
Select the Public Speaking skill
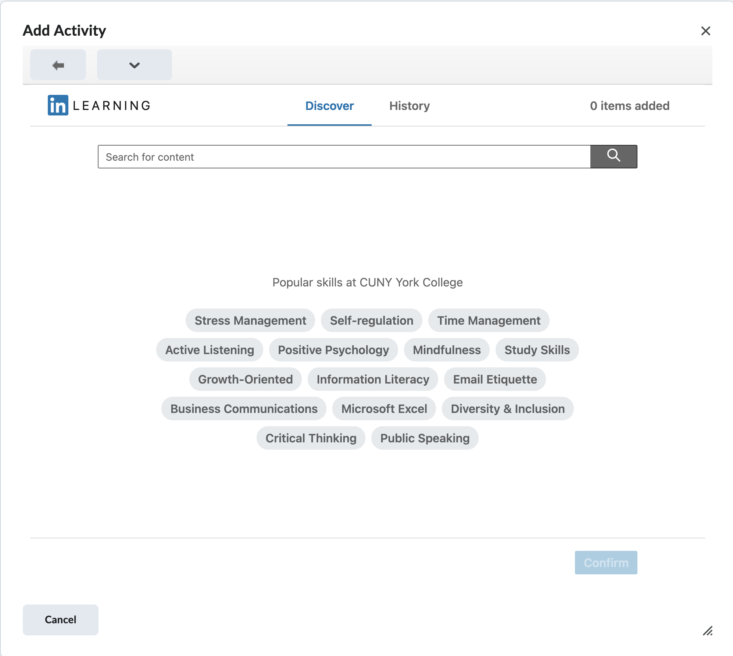(425, 438)
